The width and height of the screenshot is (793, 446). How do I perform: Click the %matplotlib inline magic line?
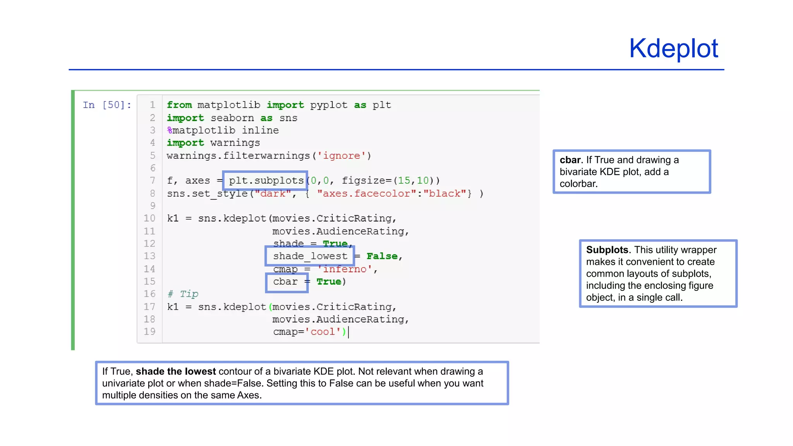pos(223,130)
